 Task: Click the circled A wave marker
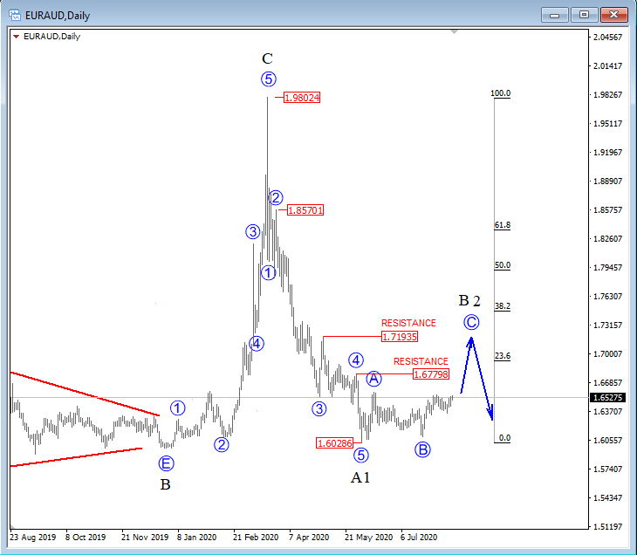[373, 378]
